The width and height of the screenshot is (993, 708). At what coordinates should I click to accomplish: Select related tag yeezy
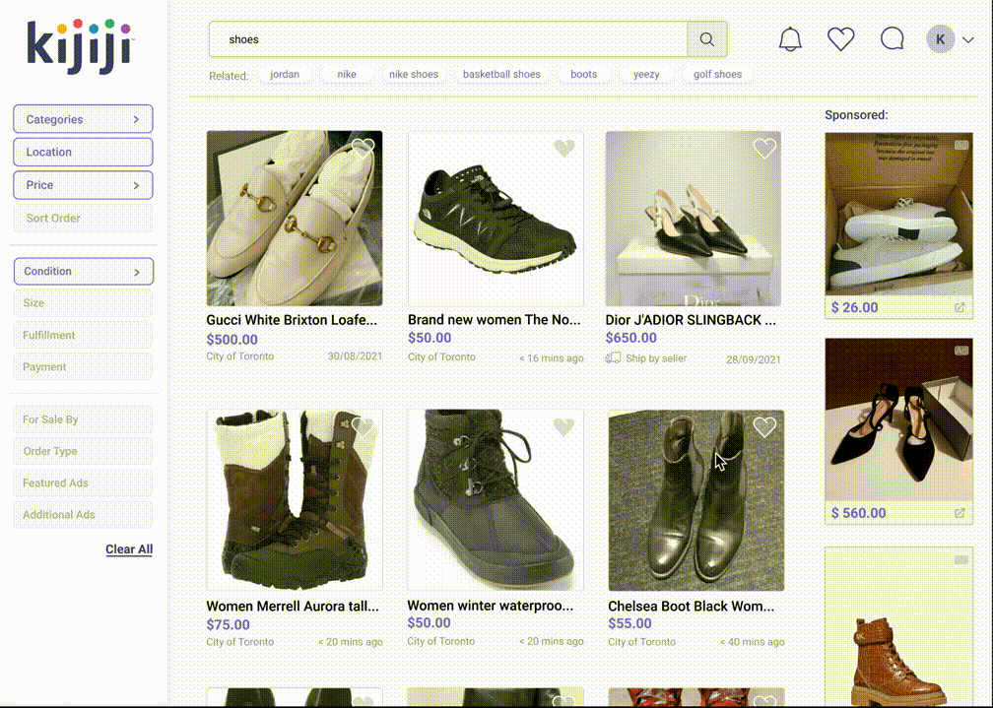(x=646, y=74)
